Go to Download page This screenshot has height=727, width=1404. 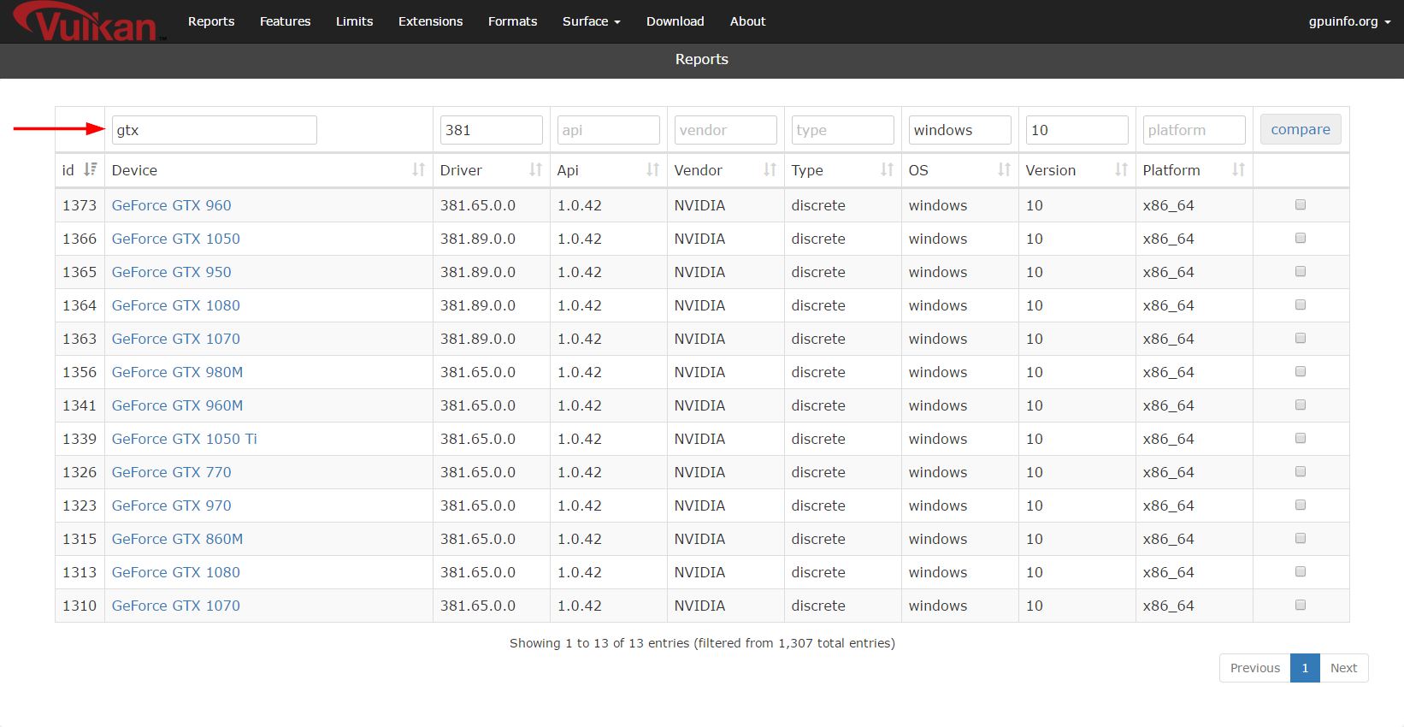pyautogui.click(x=675, y=21)
